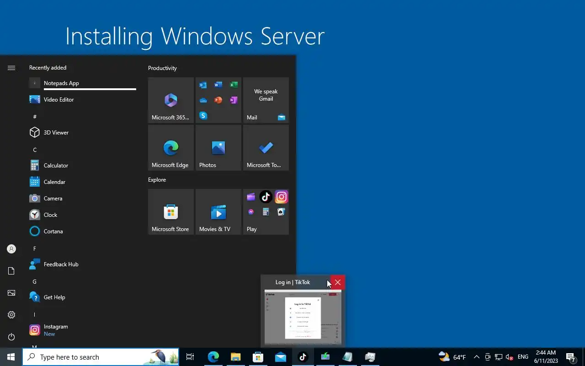Screen dimensions: 585x366
Task: Open the 64°F weather widget
Action: click(x=452, y=357)
